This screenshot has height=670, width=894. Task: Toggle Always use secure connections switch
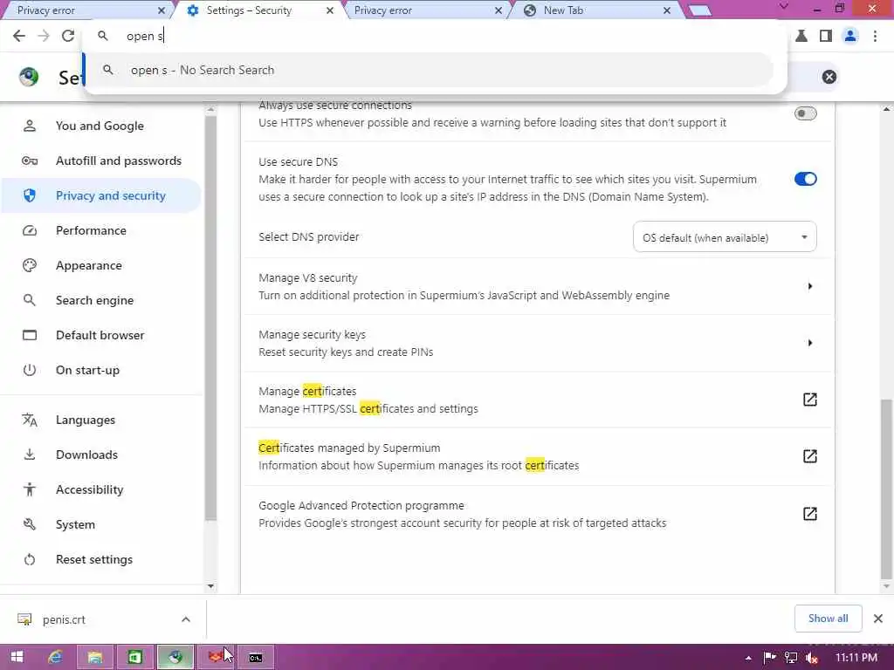pos(805,113)
